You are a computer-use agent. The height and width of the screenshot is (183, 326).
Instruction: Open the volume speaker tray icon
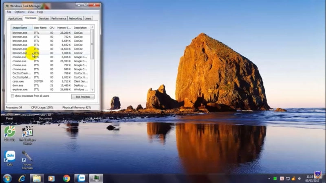(300, 179)
